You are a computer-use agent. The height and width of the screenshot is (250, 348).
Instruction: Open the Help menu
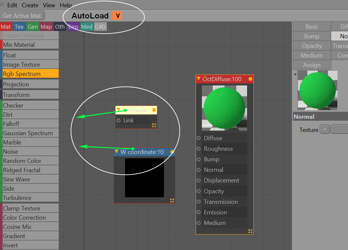(x=66, y=5)
